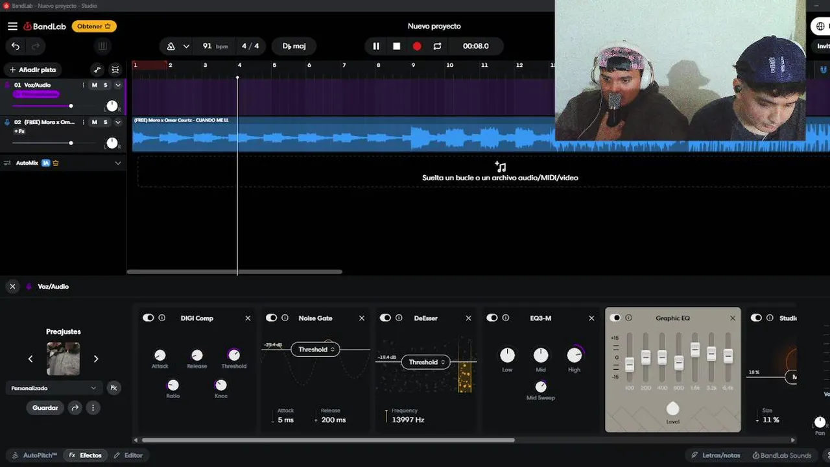Toggle loop cycle mode

[x=437, y=46]
